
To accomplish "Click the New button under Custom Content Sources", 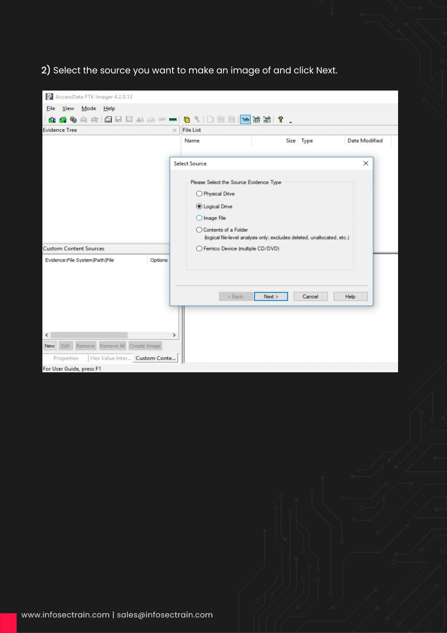I will coord(50,346).
